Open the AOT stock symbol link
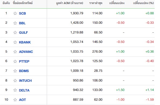 [x=22, y=100]
